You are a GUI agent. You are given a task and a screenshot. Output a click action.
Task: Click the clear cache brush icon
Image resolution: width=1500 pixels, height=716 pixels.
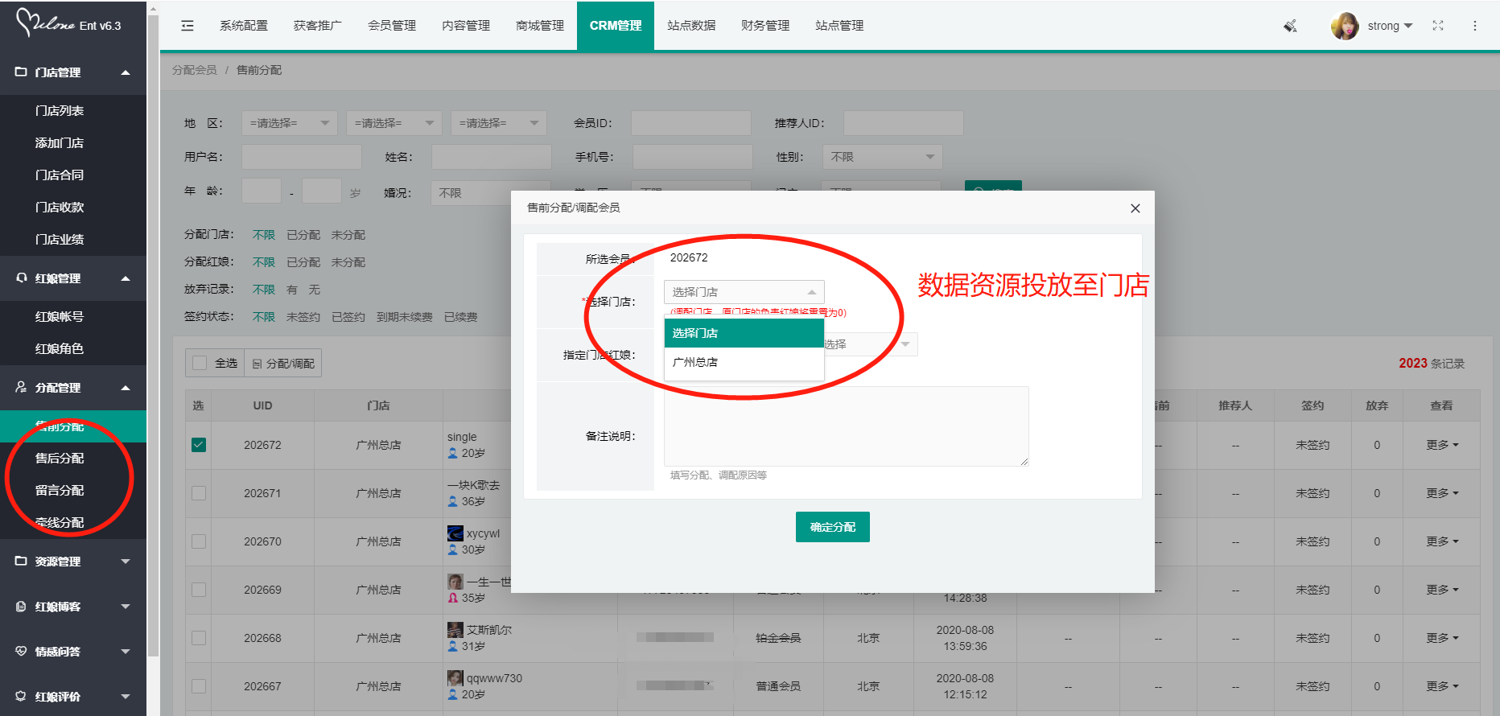click(x=1290, y=26)
